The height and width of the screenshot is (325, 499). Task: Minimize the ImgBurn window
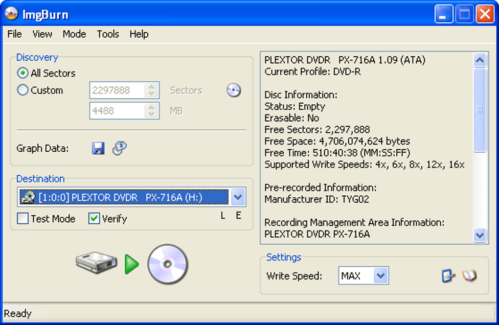pyautogui.click(x=444, y=14)
